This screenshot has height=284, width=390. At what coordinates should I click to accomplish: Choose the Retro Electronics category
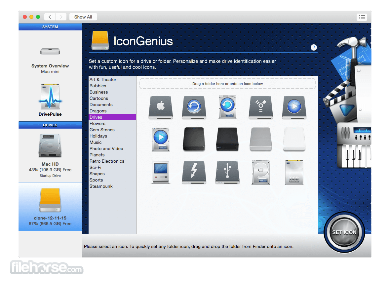112,161
